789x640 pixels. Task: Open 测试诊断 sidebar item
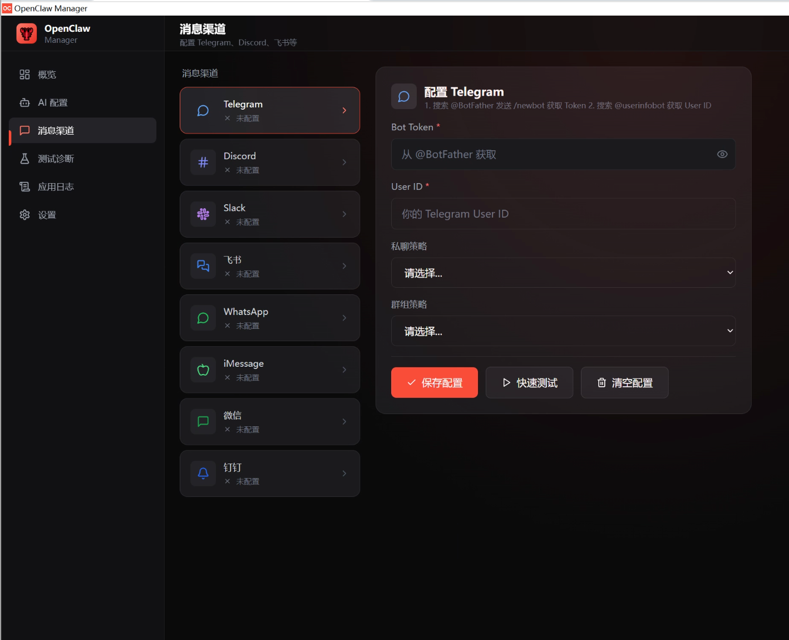56,159
